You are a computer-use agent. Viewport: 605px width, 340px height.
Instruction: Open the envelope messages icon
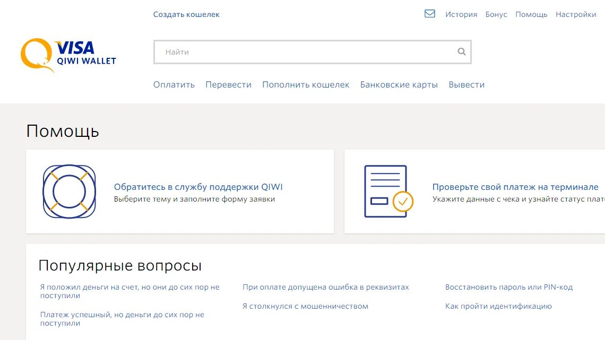tap(429, 14)
